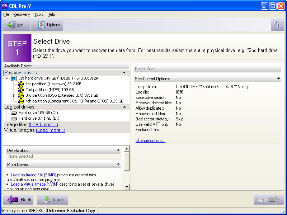The image size is (287, 215).
Task: Click the purple Back arrow icon
Action: [12, 200]
